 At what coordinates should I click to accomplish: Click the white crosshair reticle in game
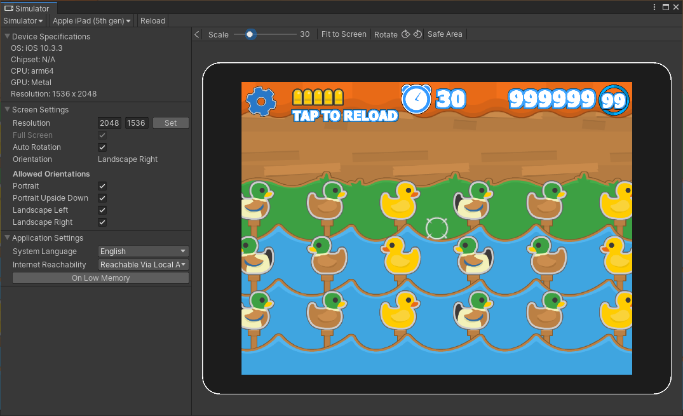point(436,228)
